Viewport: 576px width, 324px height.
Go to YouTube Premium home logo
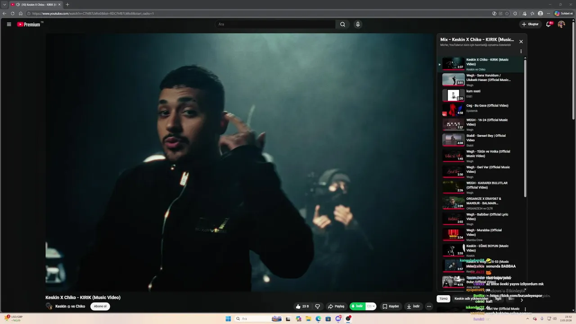tap(30, 24)
